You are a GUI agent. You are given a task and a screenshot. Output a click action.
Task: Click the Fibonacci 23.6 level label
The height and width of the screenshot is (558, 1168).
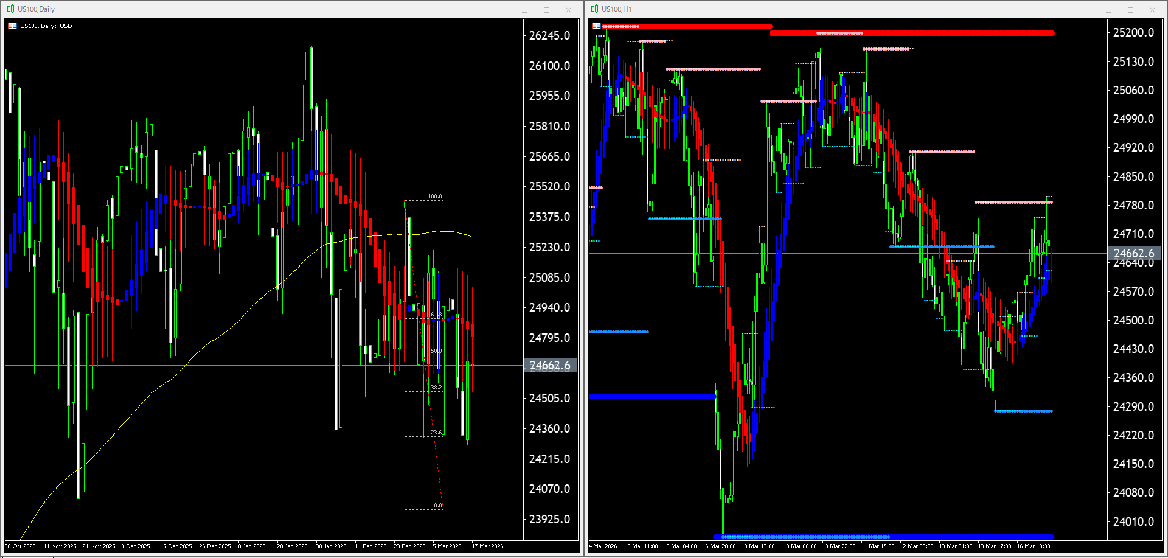click(x=436, y=433)
